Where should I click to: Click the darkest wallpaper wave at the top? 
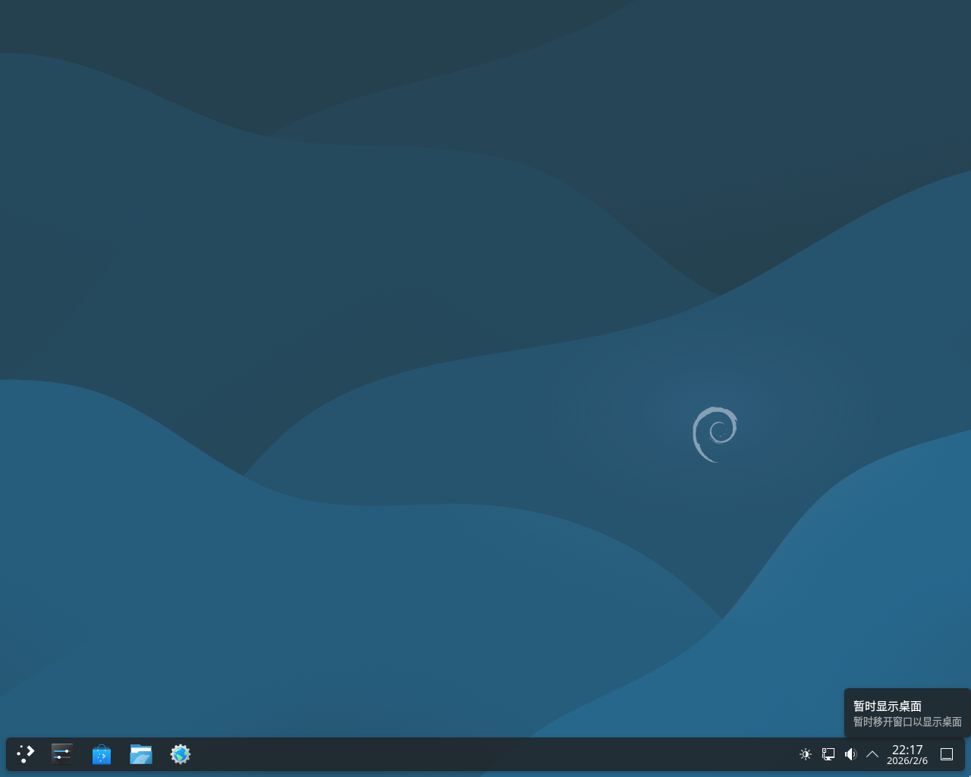pyautogui.click(x=303, y=46)
